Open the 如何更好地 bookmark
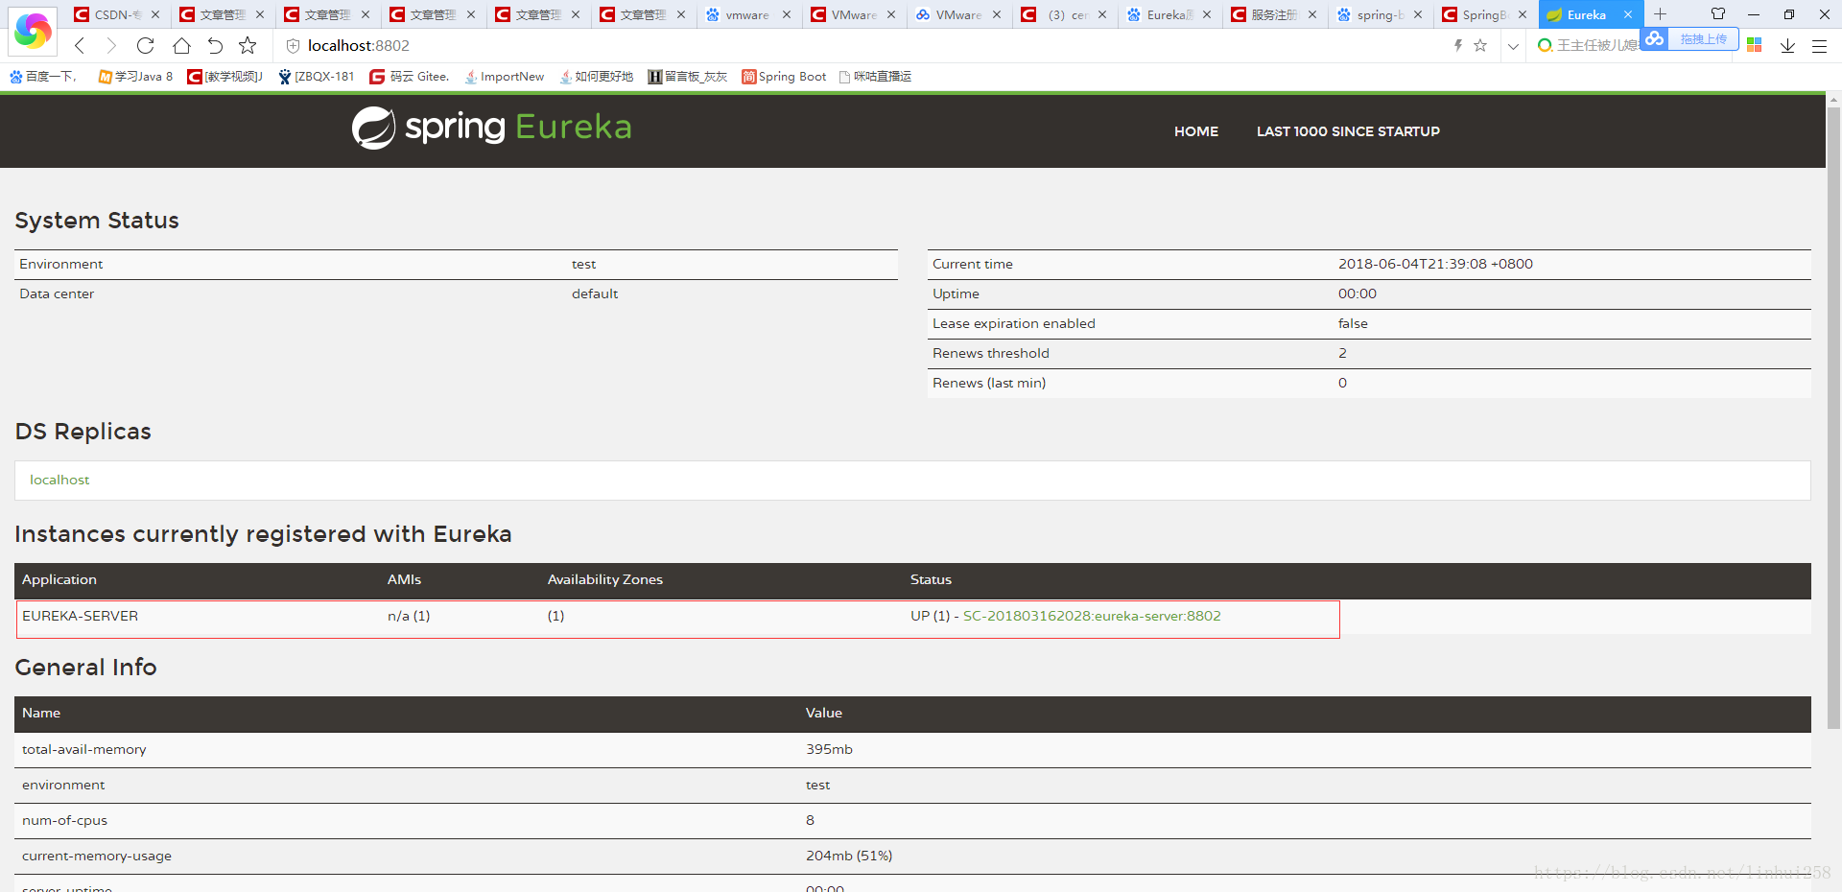This screenshot has height=892, width=1842. click(x=597, y=77)
